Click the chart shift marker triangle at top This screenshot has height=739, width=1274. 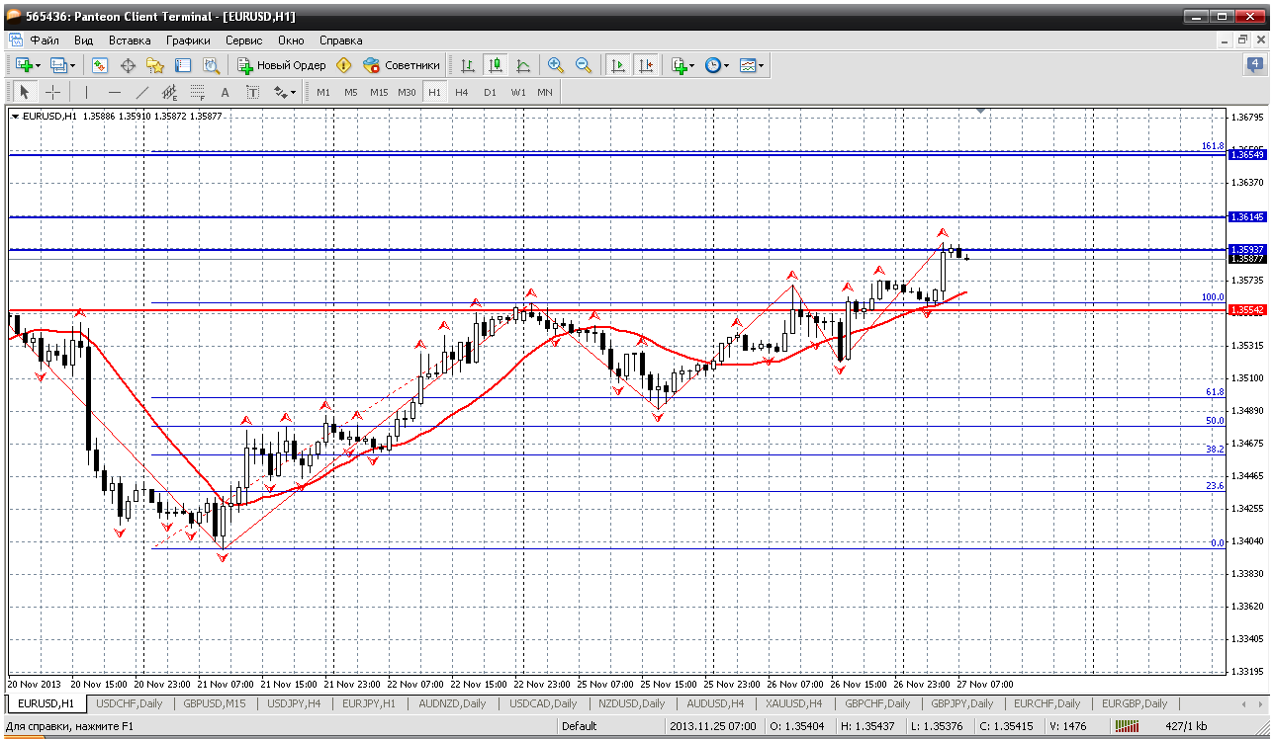[981, 111]
